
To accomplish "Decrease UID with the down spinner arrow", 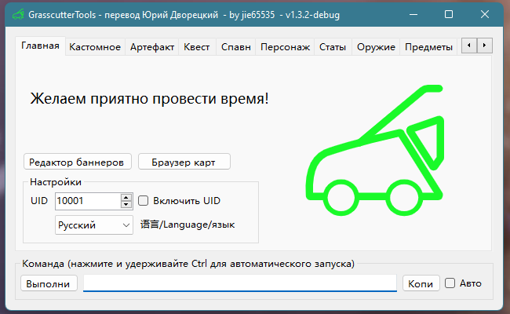I will tap(126, 205).
